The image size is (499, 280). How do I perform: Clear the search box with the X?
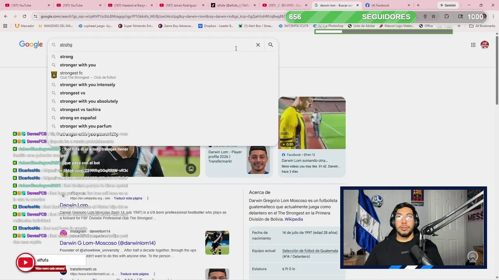258,45
